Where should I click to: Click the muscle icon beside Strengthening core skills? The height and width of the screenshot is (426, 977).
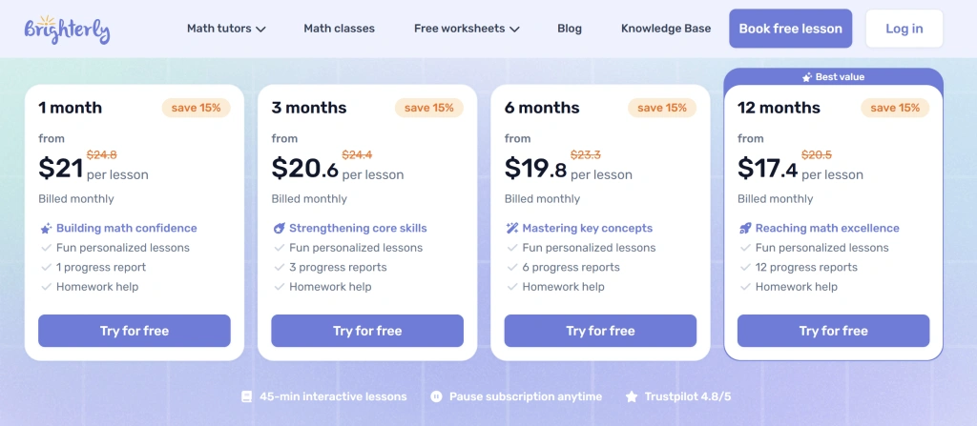tap(279, 229)
